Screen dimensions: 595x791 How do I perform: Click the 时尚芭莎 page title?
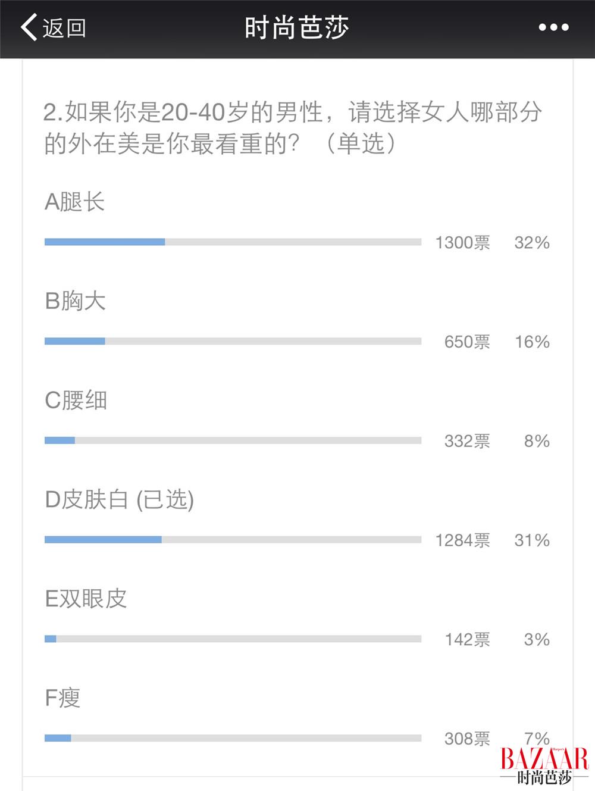pyautogui.click(x=297, y=28)
